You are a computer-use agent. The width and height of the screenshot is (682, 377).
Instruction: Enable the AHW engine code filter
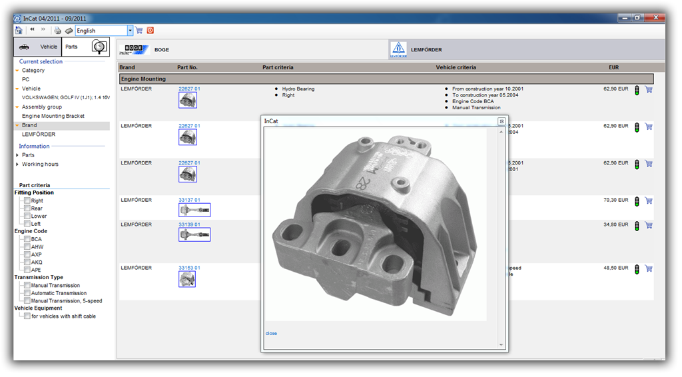tap(27, 246)
